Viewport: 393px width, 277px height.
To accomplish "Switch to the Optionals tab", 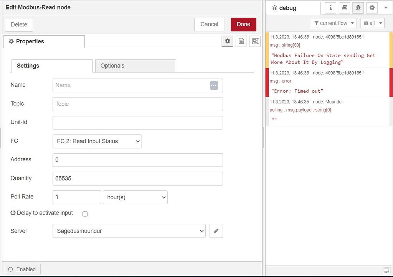I will pos(135,66).
